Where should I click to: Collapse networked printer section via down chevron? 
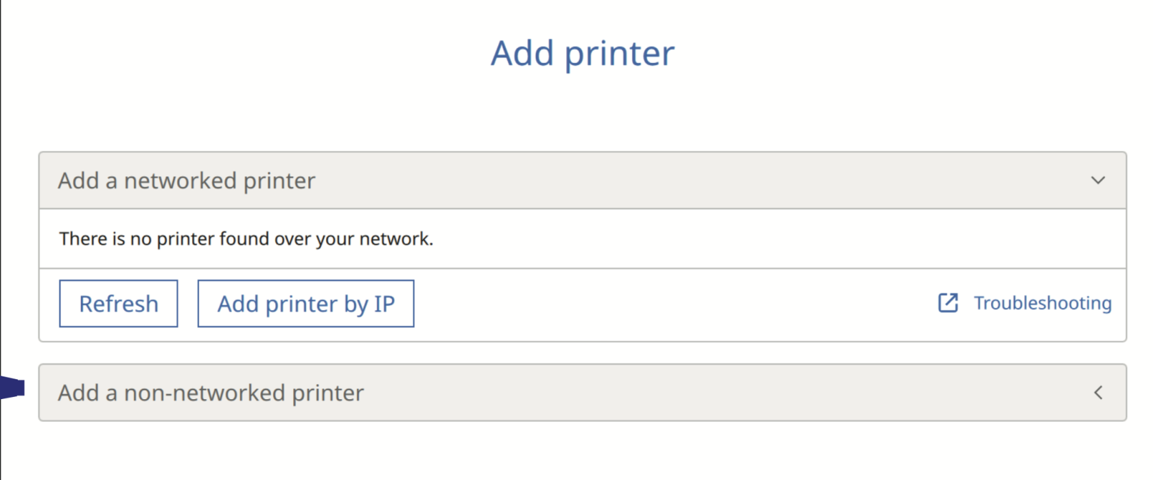coord(1098,180)
